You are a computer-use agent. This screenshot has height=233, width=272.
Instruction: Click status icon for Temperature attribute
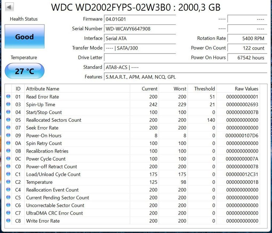point(8,182)
